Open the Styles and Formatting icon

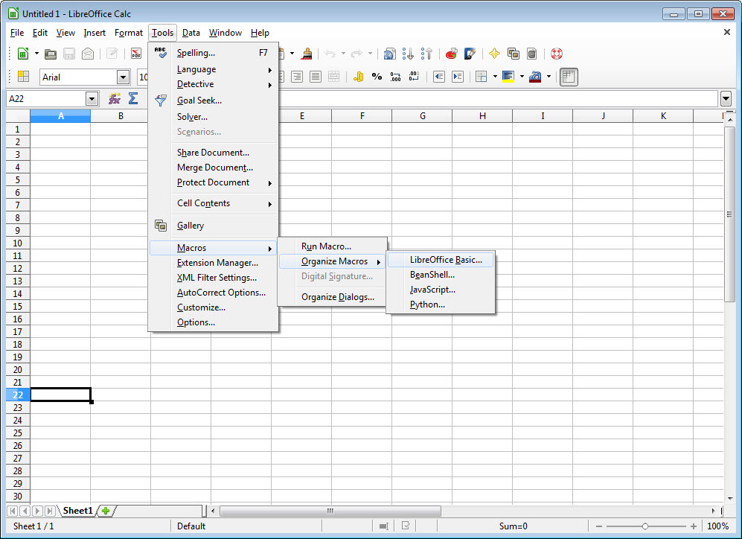coord(23,77)
